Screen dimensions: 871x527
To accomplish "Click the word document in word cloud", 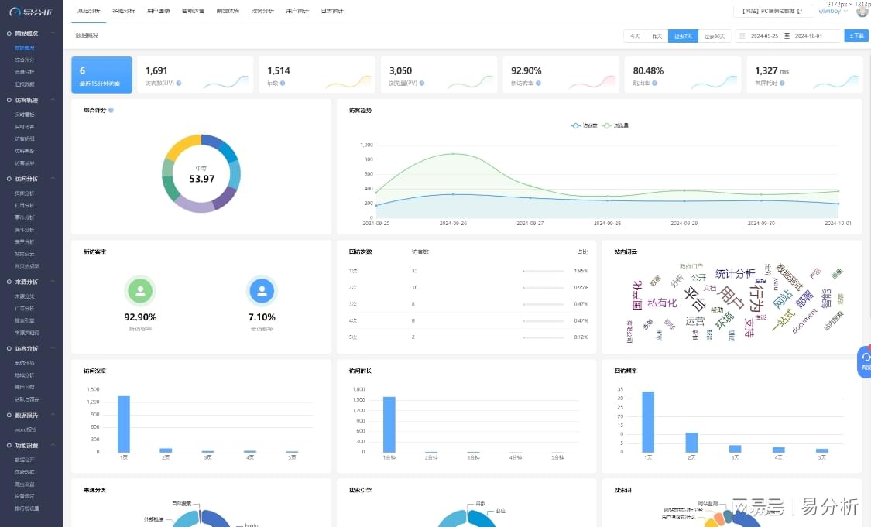I will tap(804, 321).
